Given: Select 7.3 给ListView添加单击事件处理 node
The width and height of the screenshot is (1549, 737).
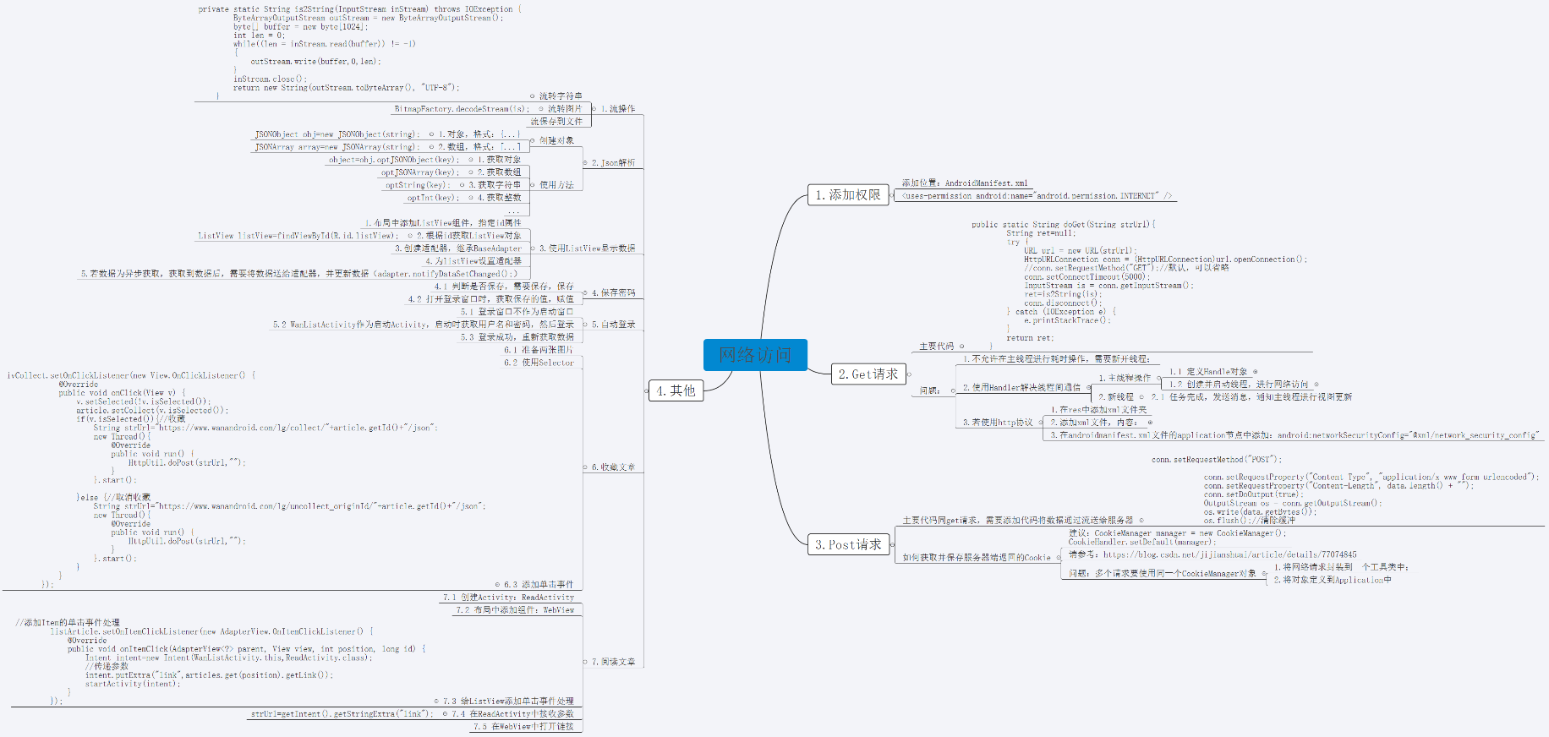Looking at the screenshot, I should (x=508, y=702).
